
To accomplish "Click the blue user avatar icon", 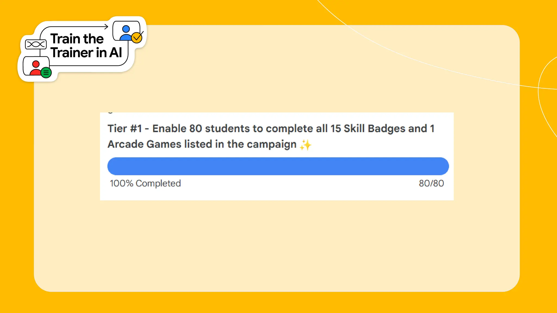I will coord(126,33).
